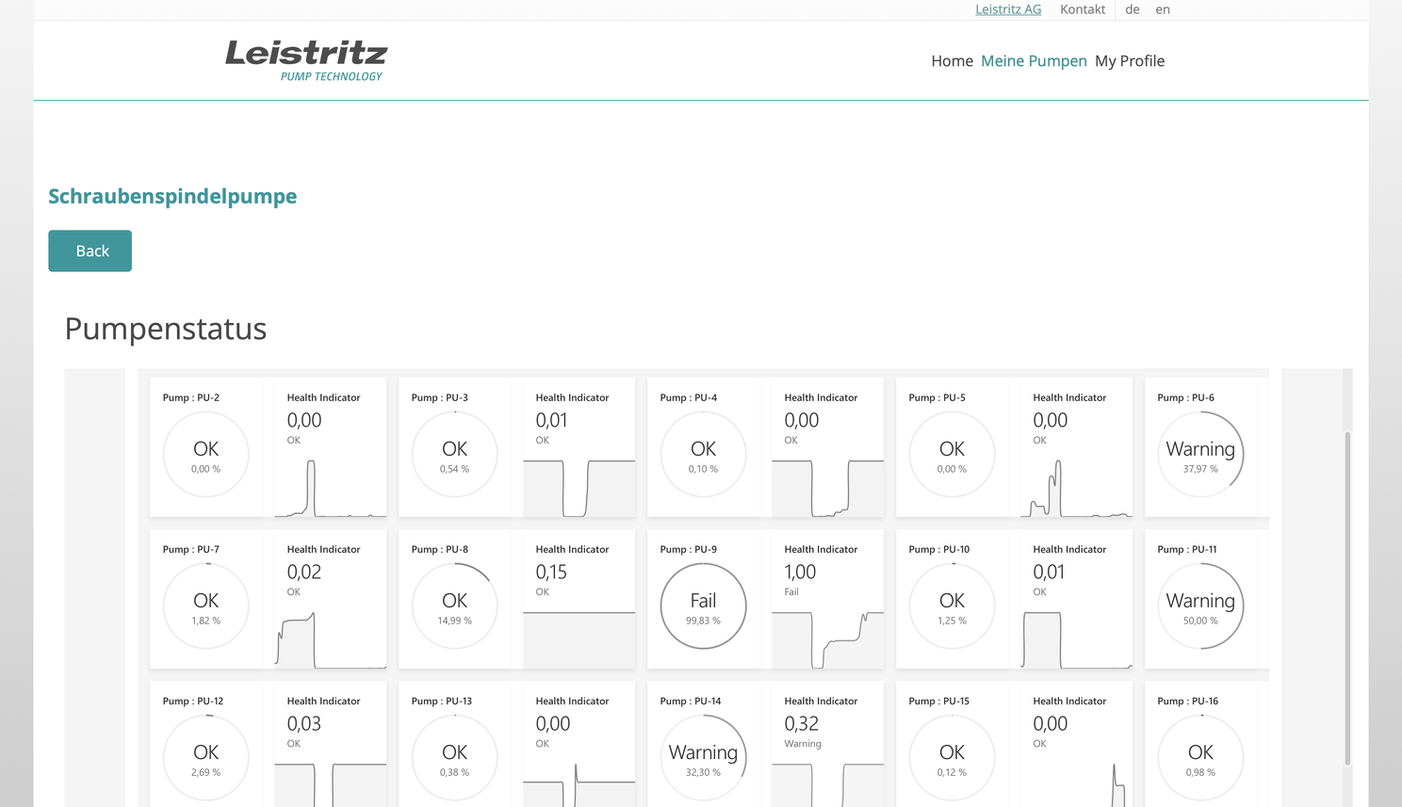Open PU-2 health indicator trend chart
Screen dimensions: 1402x807
point(330,488)
